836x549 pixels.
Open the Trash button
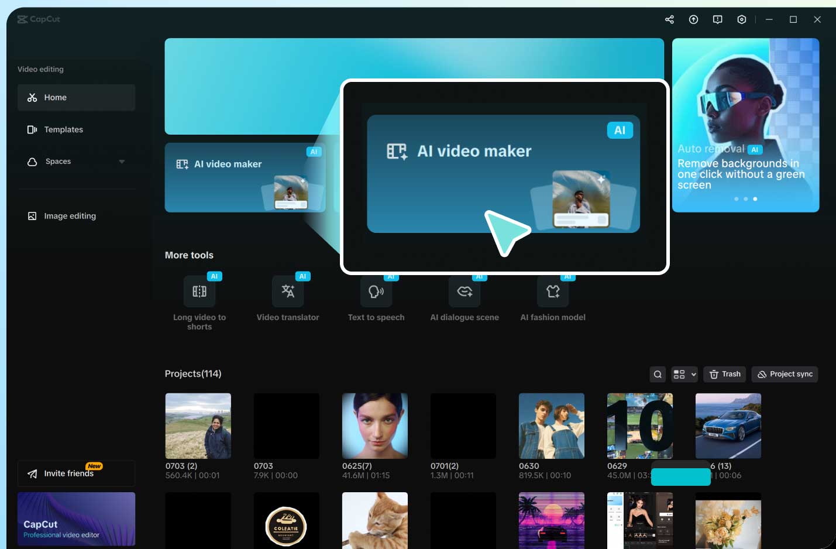[725, 375]
